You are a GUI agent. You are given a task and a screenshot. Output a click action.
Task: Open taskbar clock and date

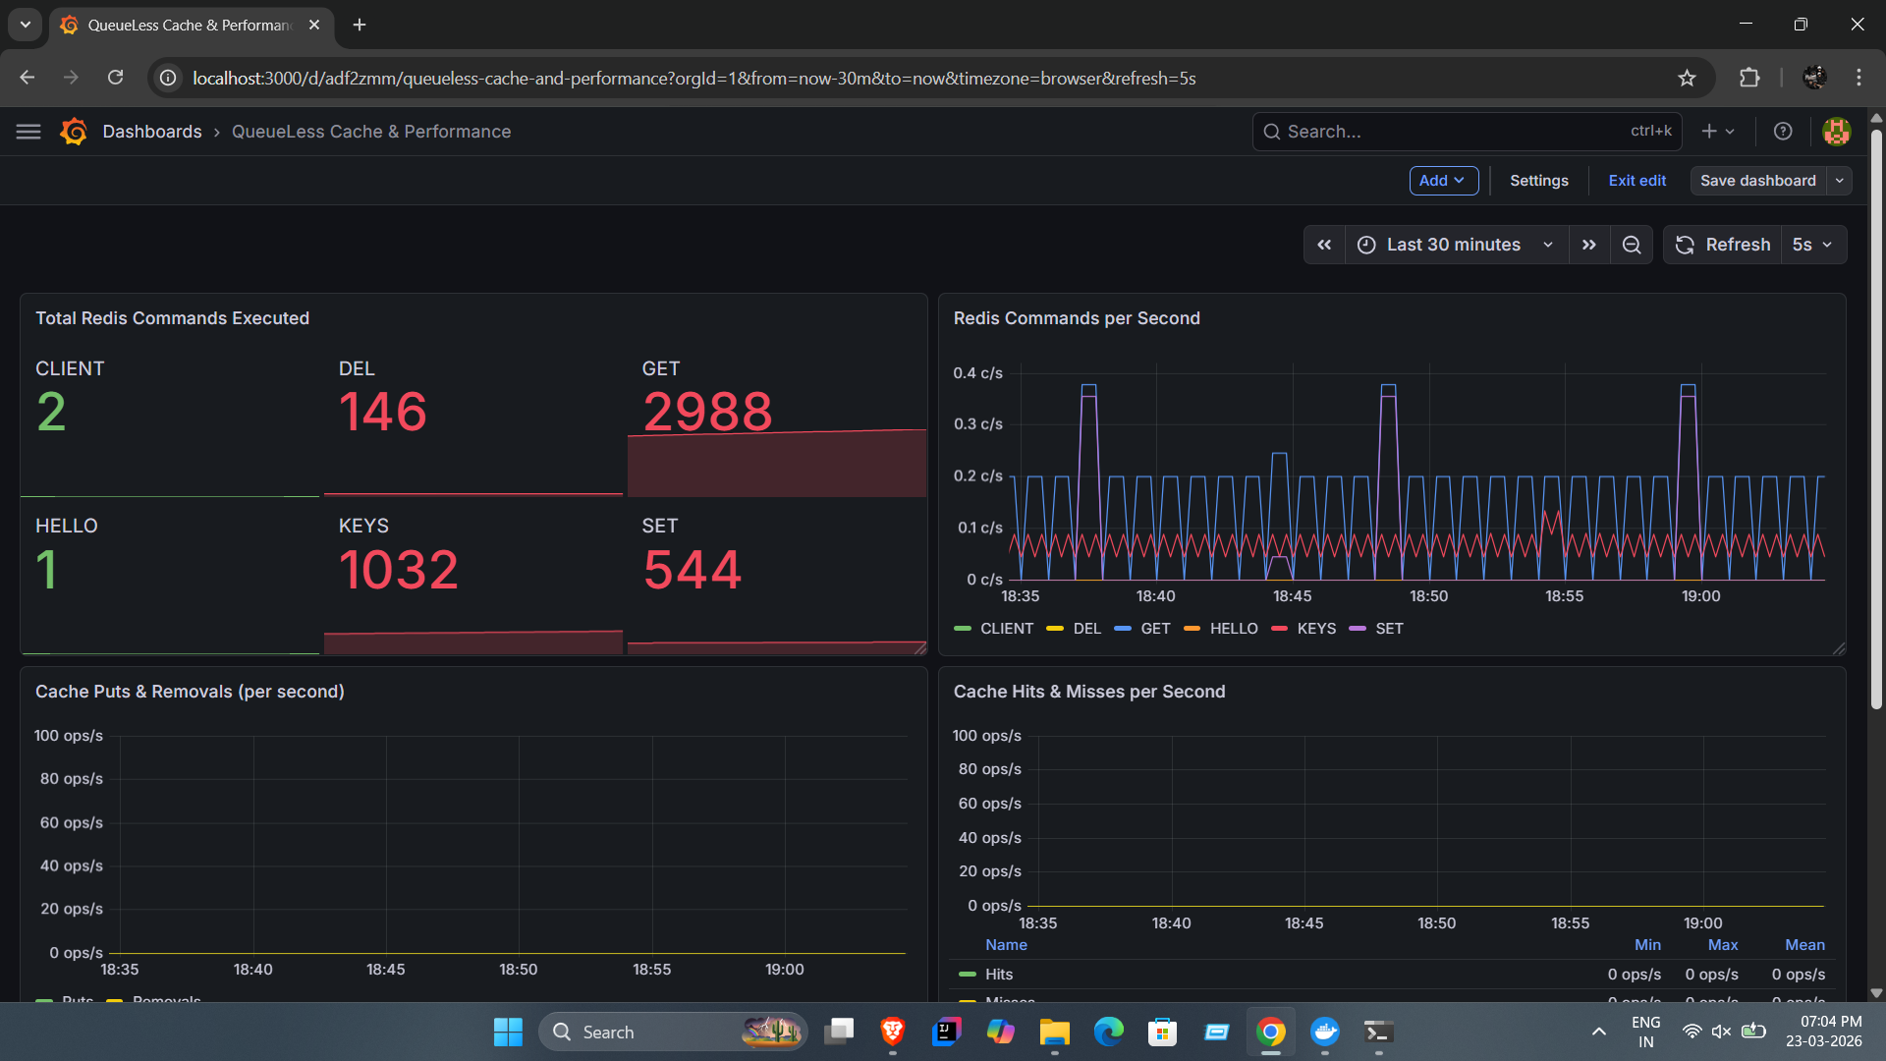point(1824,1032)
